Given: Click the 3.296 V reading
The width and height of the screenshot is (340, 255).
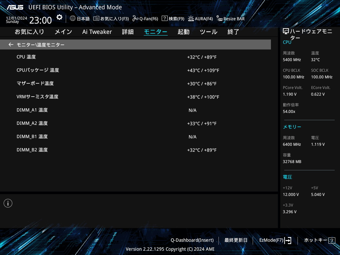Looking at the screenshot, I should tap(290, 212).
